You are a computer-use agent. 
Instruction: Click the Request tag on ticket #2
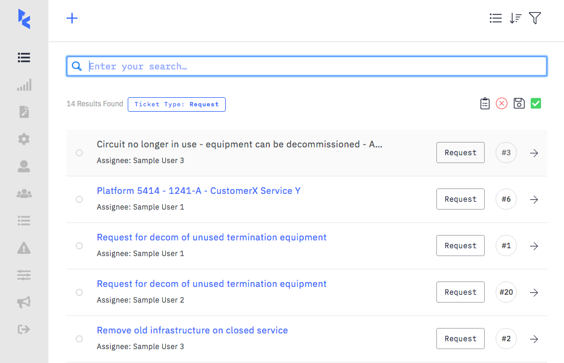click(x=461, y=339)
